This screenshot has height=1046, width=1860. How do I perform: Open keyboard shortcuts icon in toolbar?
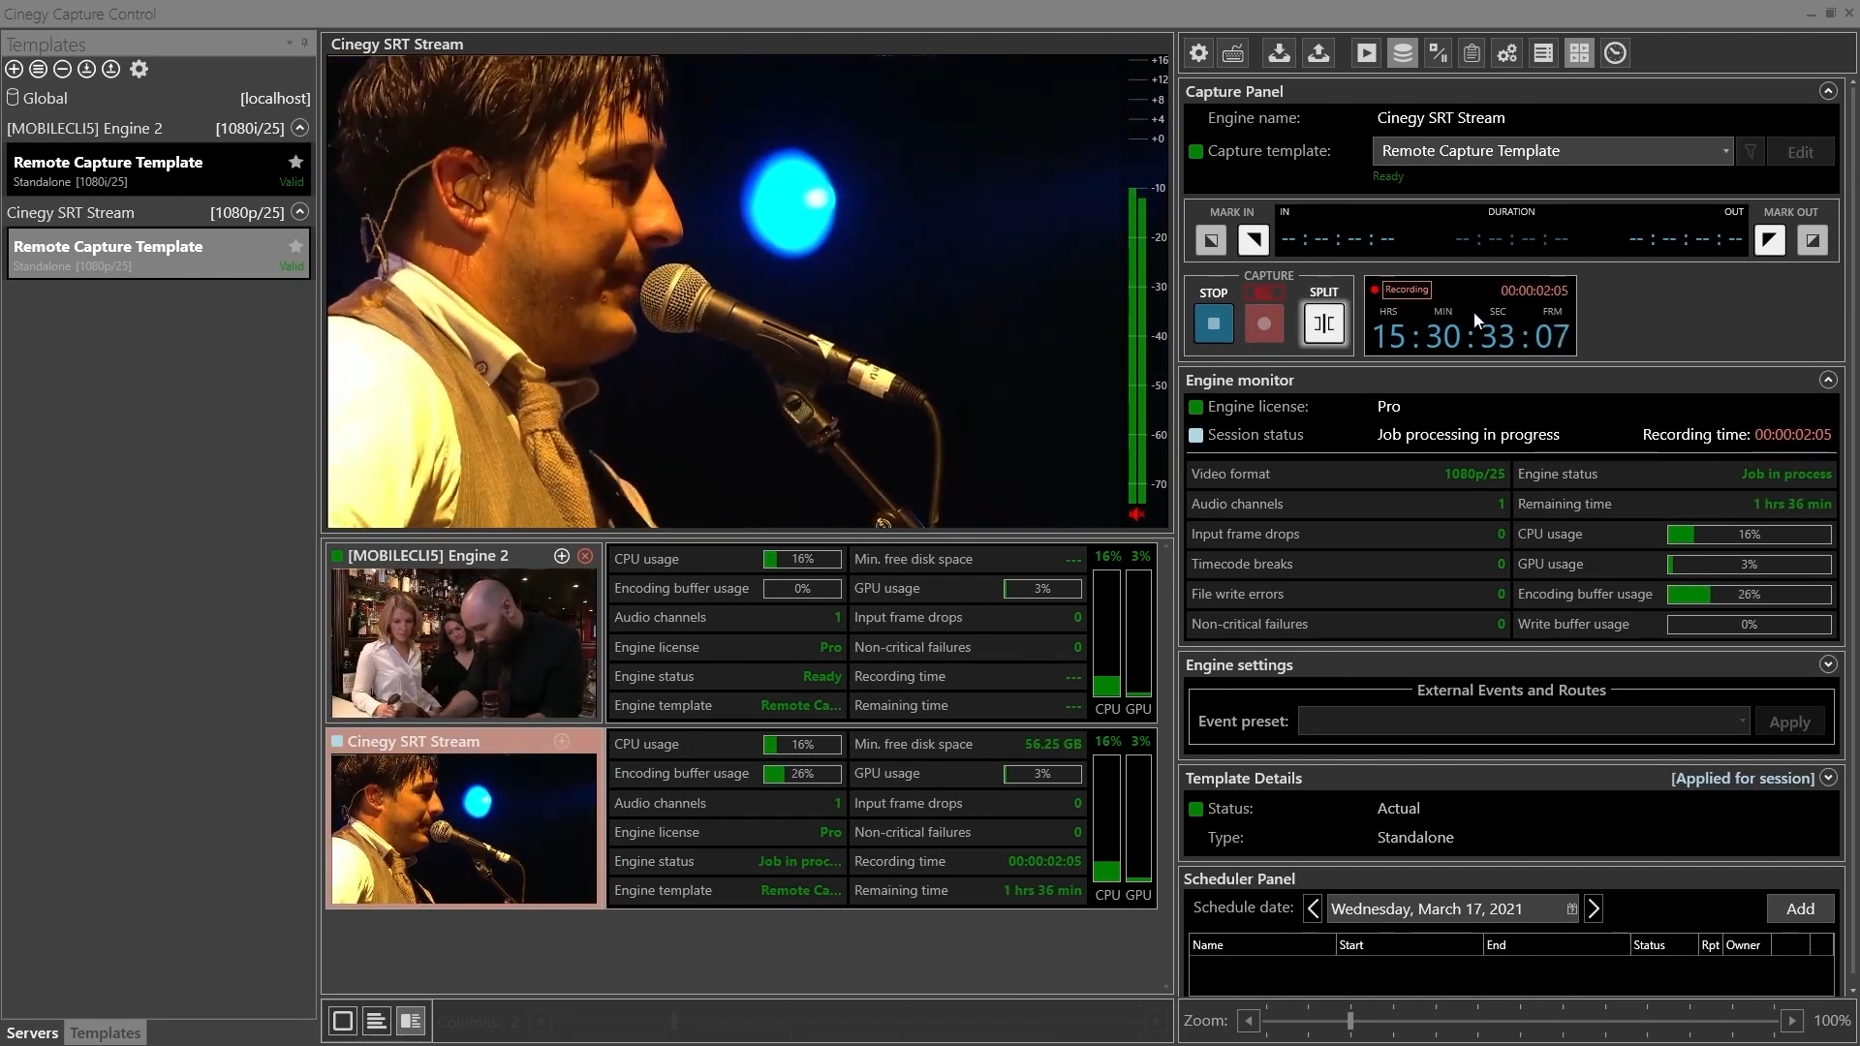1233,53
